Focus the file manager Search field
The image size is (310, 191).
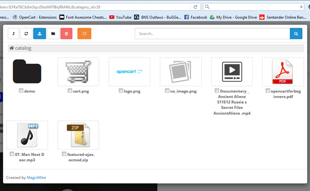click(212, 33)
